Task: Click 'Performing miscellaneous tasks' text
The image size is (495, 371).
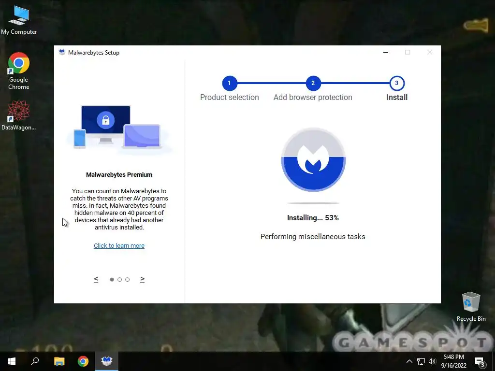Action: (x=313, y=237)
